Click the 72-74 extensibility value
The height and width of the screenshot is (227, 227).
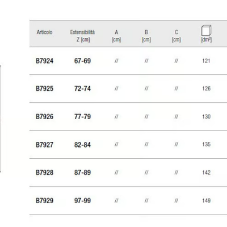(x=82, y=89)
